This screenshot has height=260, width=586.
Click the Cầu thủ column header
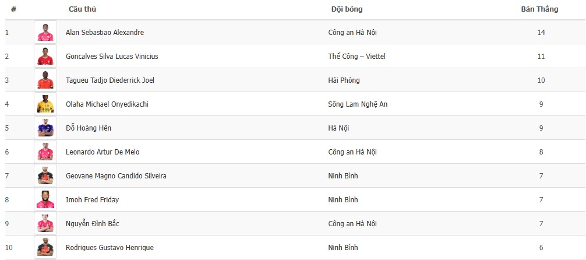click(82, 9)
